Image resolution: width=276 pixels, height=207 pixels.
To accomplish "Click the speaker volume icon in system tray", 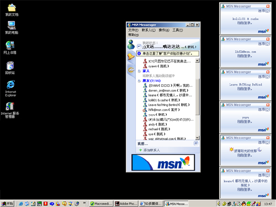I will tap(219, 204).
